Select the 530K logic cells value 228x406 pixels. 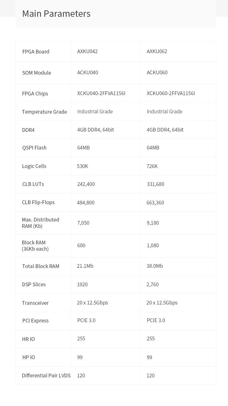83,166
